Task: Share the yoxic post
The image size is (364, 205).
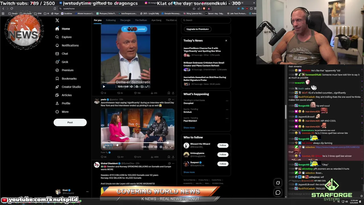Action: point(173,157)
